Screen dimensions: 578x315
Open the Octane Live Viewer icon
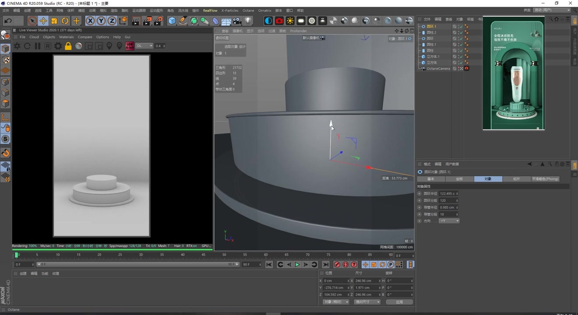pyautogui.click(x=268, y=21)
